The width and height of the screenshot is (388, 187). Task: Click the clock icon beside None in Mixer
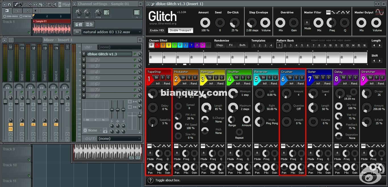tap(85, 130)
